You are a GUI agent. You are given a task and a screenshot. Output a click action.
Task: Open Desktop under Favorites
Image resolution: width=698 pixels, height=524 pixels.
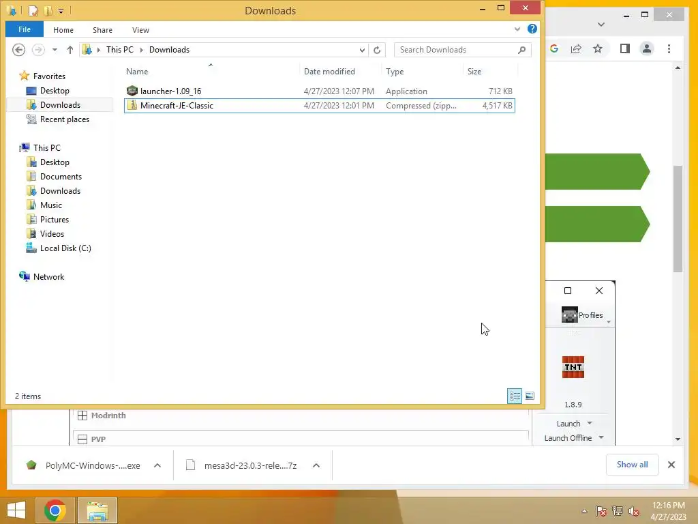click(55, 91)
